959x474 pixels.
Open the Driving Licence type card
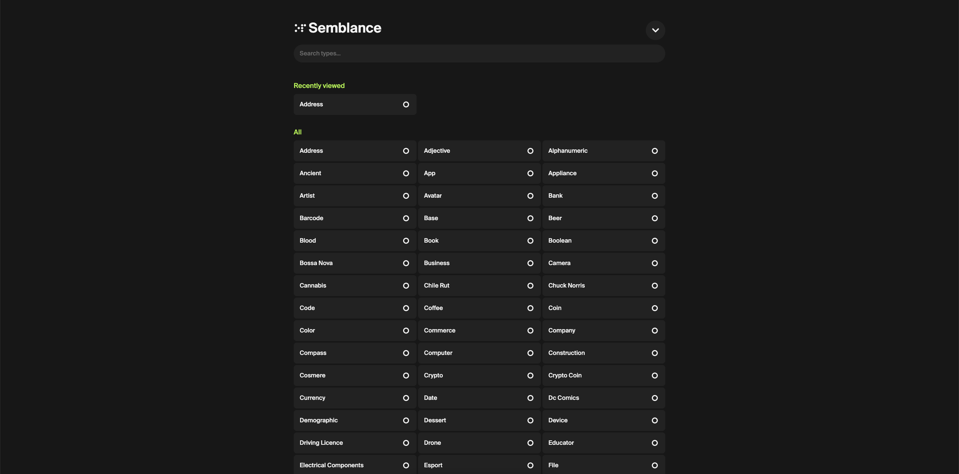click(x=354, y=443)
